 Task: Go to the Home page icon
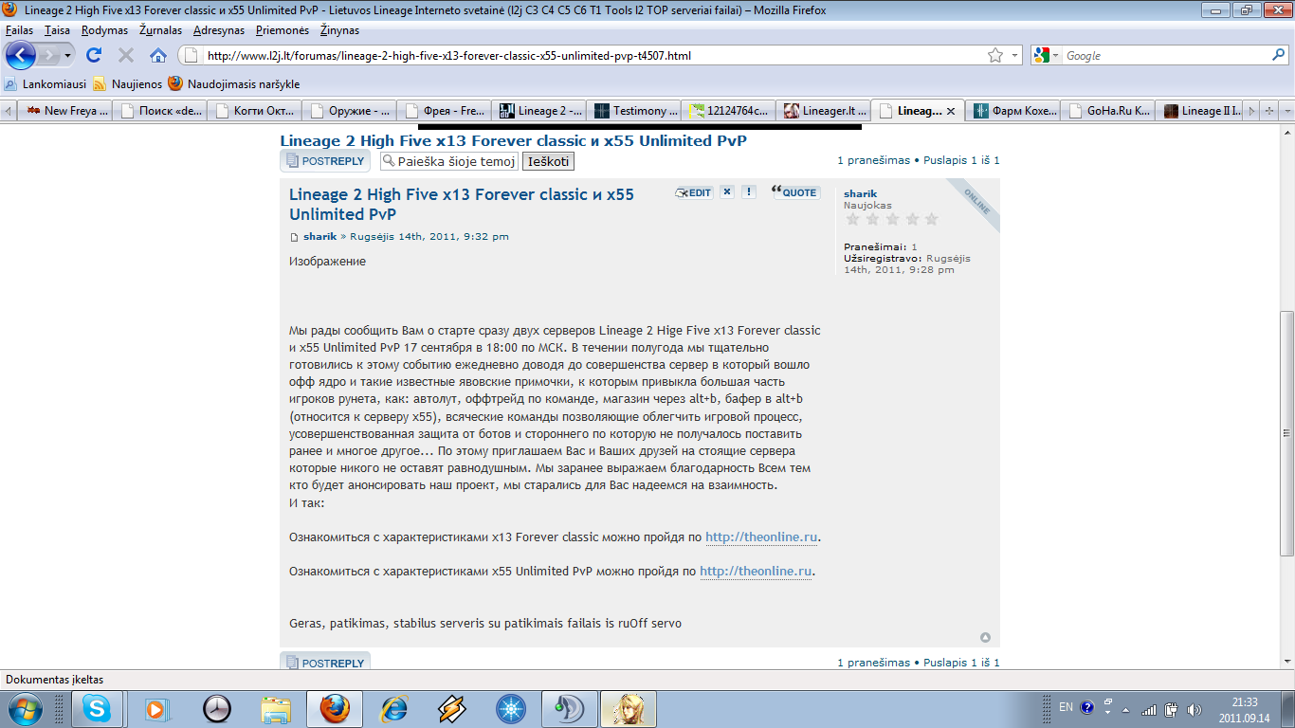[158, 55]
